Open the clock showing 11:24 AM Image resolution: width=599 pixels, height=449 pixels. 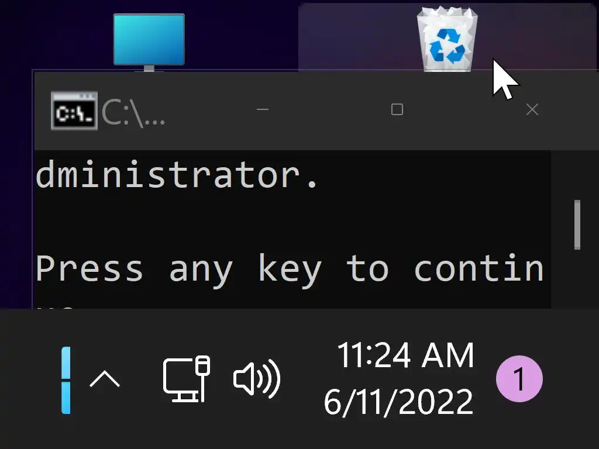tap(405, 355)
